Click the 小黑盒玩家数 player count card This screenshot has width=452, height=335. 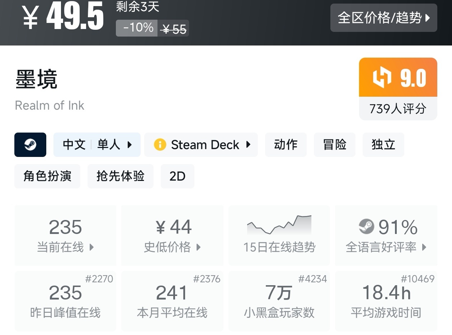pyautogui.click(x=279, y=301)
